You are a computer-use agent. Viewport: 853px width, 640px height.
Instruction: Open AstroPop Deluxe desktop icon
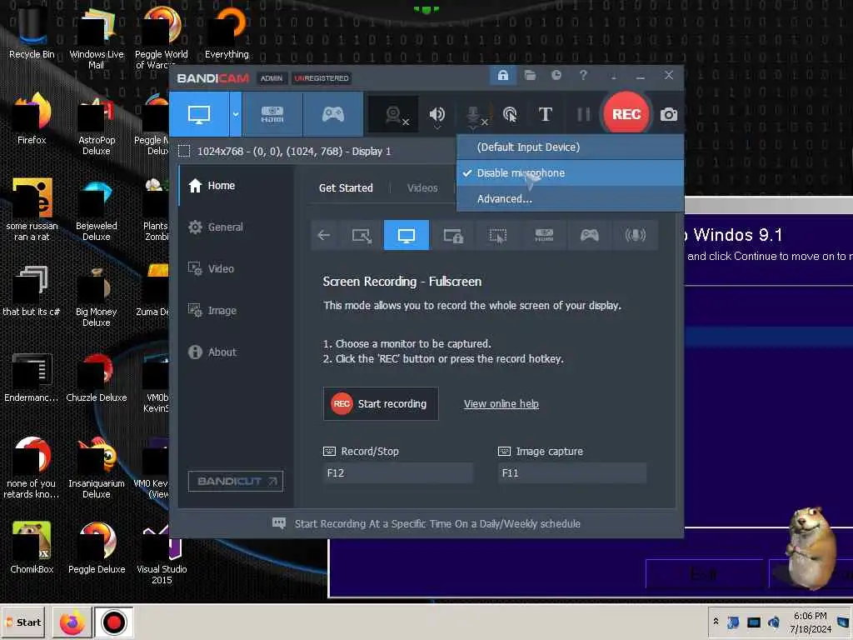97,124
